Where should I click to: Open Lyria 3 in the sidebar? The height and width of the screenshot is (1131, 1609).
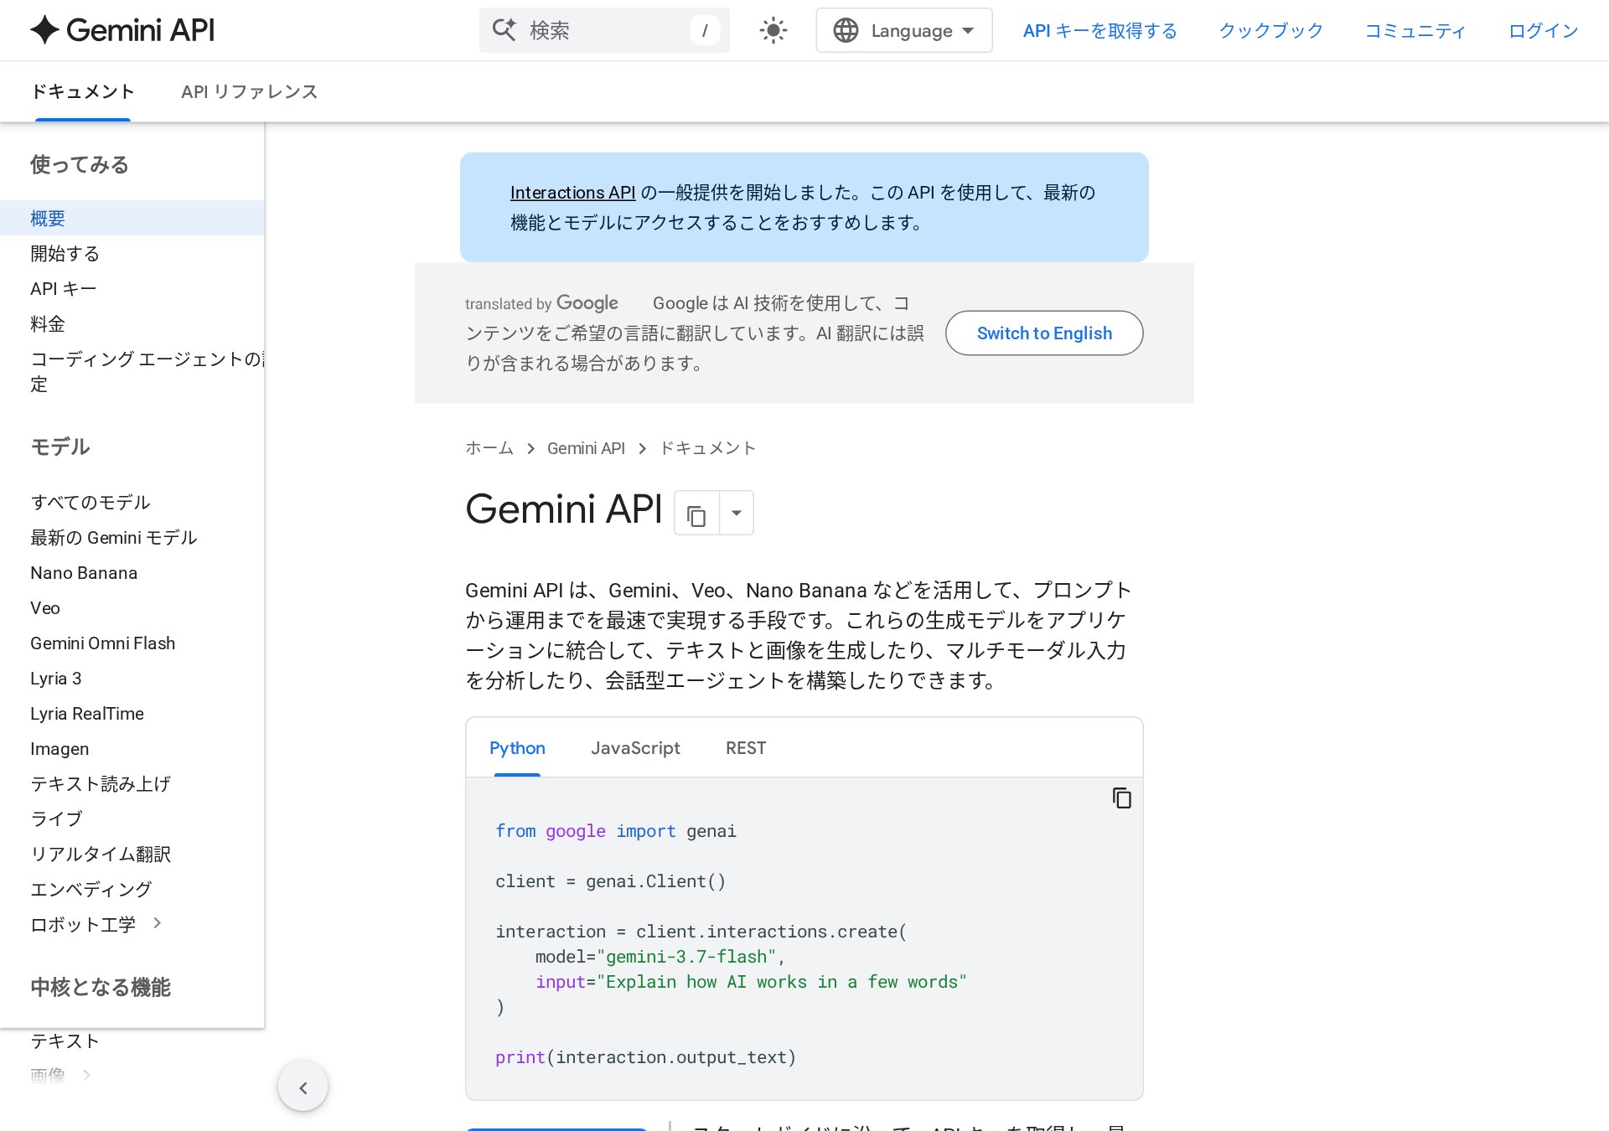pyautogui.click(x=56, y=678)
